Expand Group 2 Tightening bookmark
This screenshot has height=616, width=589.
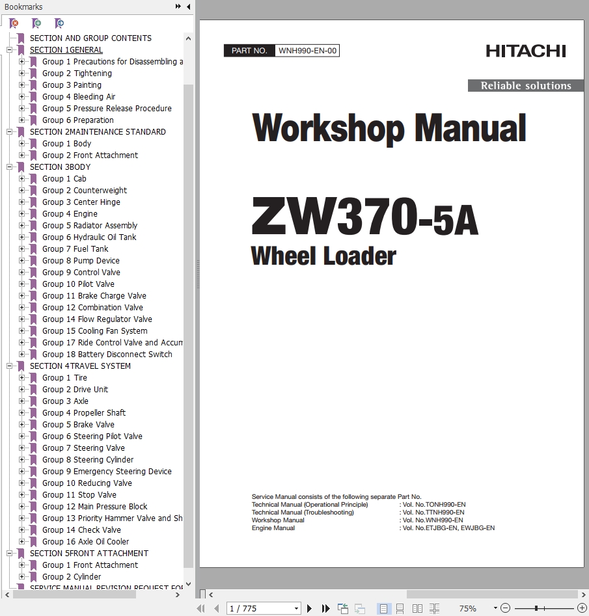[21, 73]
